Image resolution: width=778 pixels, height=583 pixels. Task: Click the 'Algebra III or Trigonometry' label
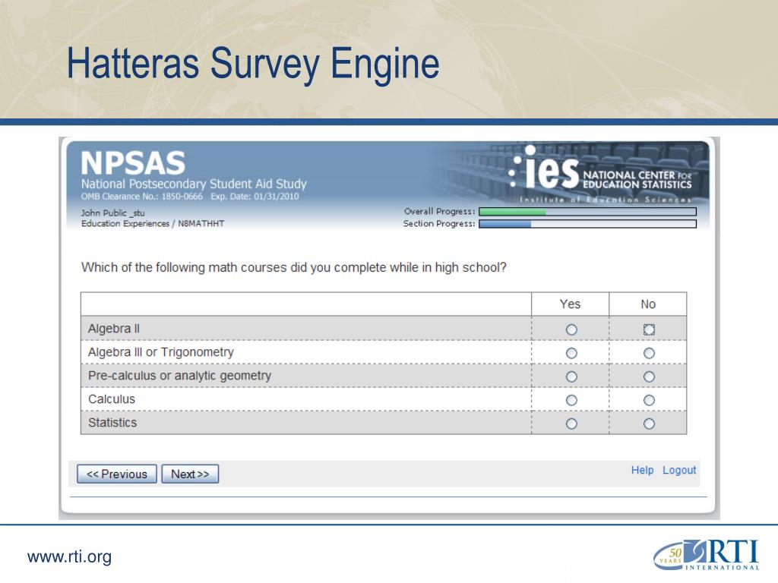coord(161,352)
